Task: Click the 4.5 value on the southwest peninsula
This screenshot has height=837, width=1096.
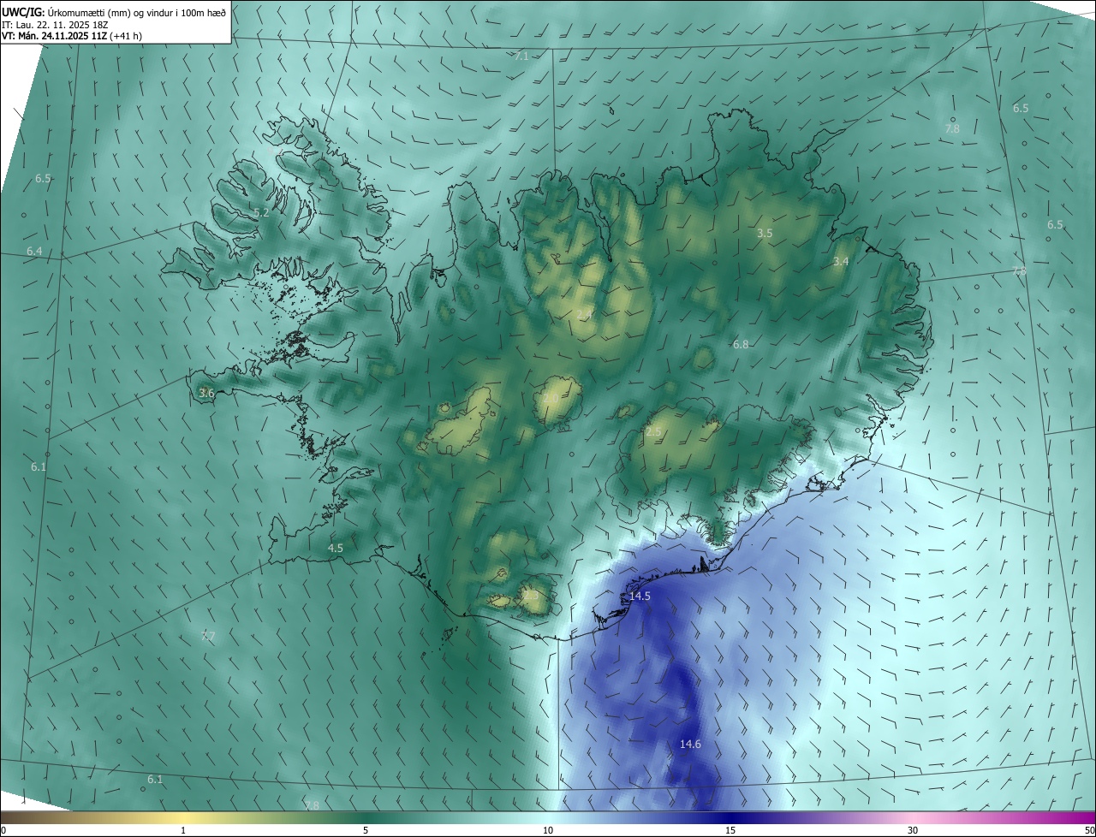Action: click(335, 548)
